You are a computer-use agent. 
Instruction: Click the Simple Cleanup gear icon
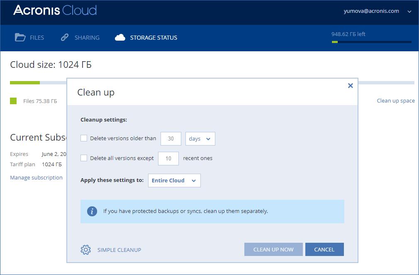coord(86,250)
